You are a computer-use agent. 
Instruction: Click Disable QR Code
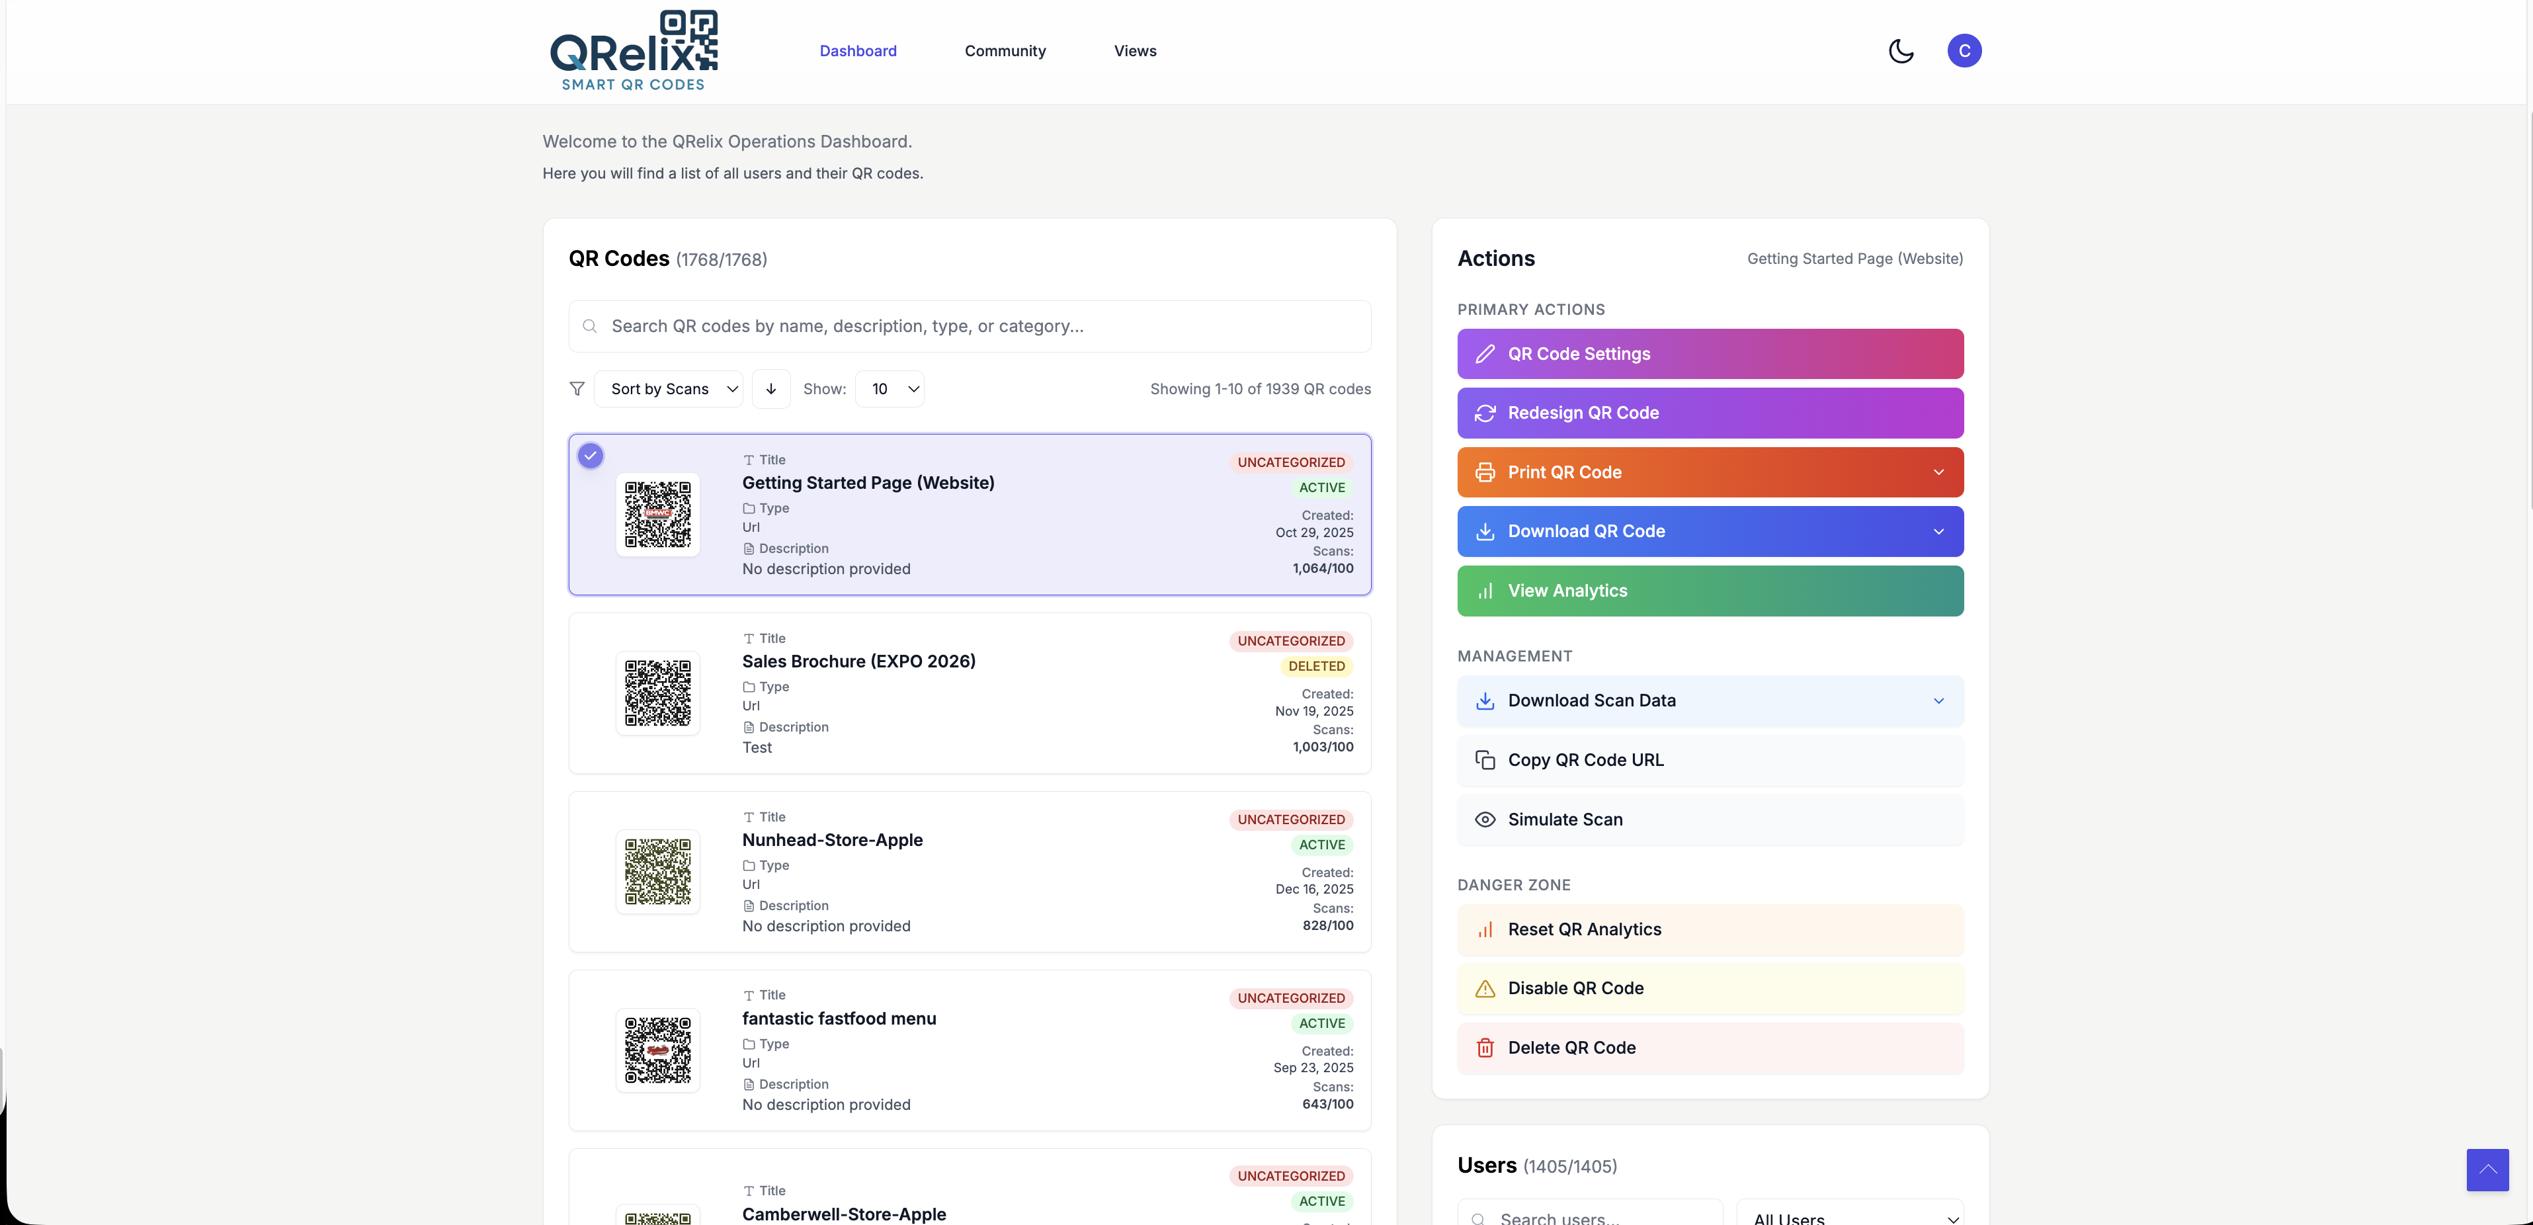pyautogui.click(x=1709, y=988)
